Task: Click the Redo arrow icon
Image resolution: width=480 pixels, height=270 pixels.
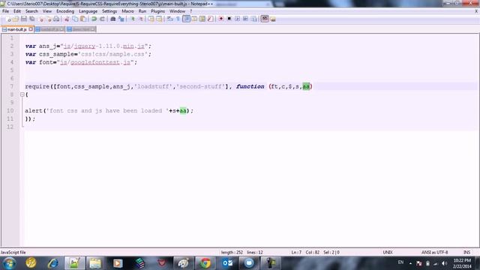Action: [102, 19]
